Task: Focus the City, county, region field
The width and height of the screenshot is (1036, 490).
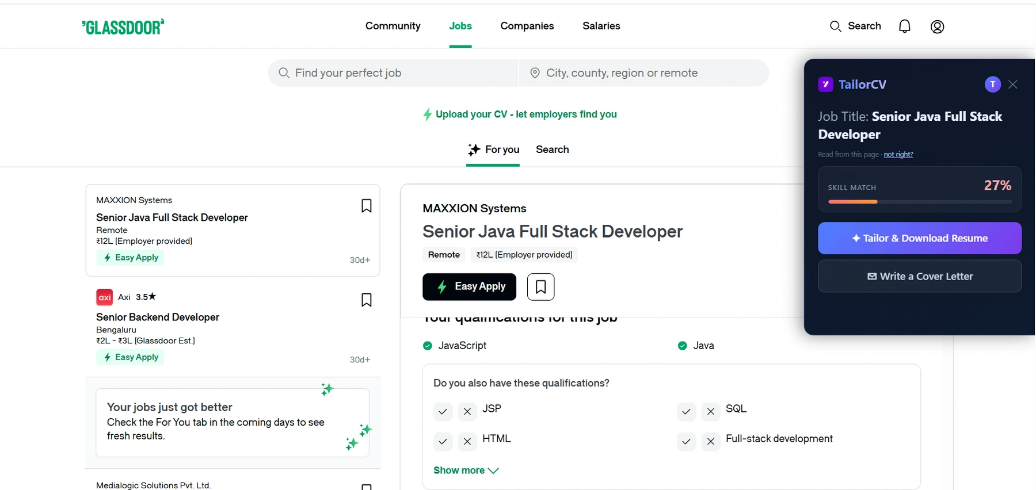Action: [x=644, y=73]
